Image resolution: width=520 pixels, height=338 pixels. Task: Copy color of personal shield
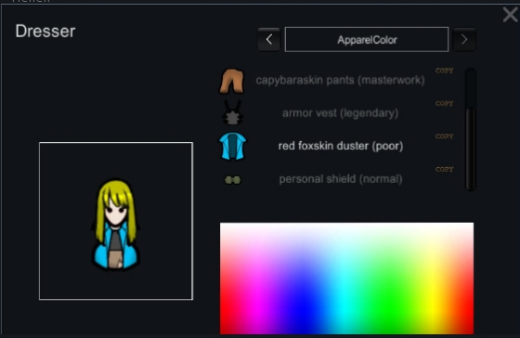tap(444, 170)
